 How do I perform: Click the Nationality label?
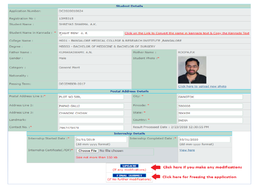pyautogui.click(x=19, y=76)
